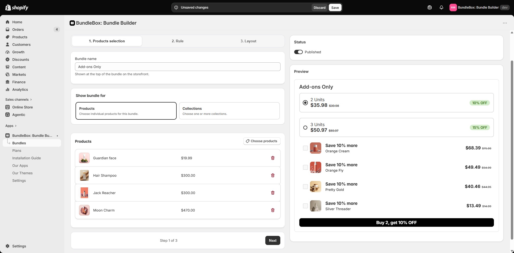
Task: Go to the Next step
Action: pyautogui.click(x=273, y=240)
